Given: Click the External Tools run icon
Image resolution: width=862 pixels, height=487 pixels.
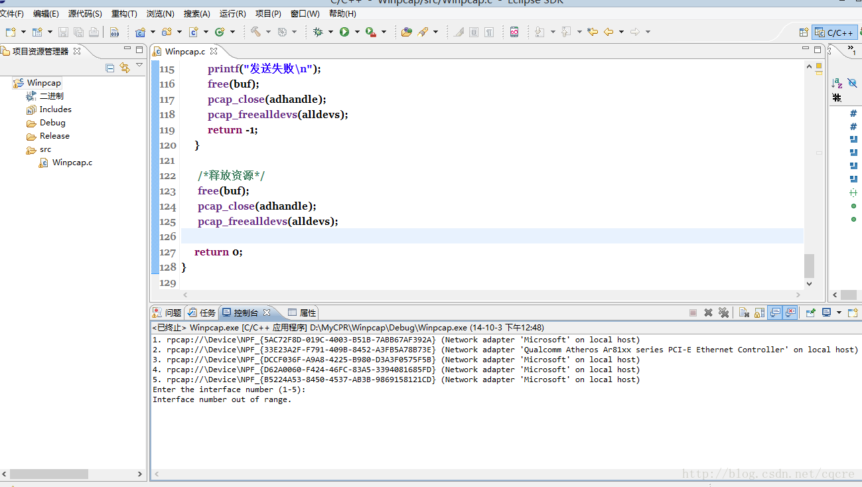Looking at the screenshot, I should tap(371, 32).
